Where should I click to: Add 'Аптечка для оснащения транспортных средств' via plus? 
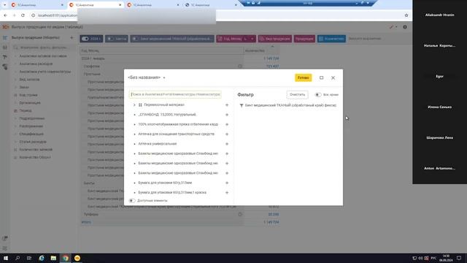[x=227, y=134]
